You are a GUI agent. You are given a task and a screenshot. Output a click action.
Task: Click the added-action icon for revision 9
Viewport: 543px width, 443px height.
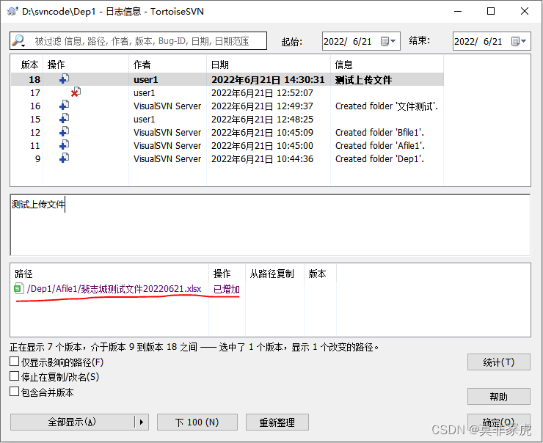[x=64, y=158]
